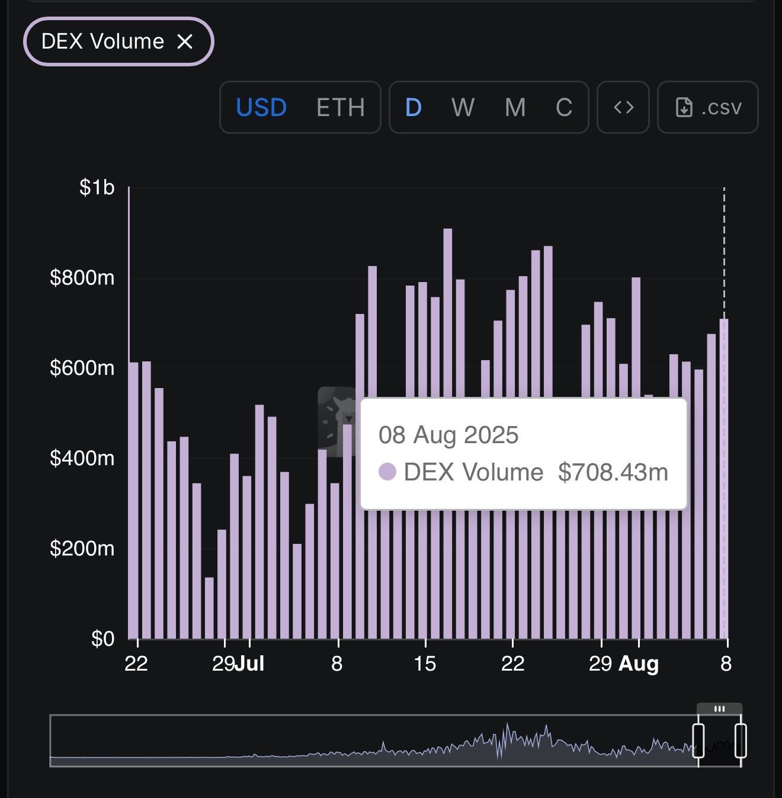Select the monthly M interval

click(515, 107)
